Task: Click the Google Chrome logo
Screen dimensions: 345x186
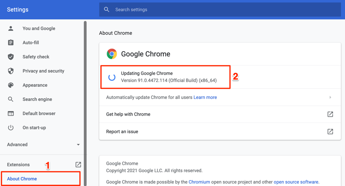Action: point(112,54)
